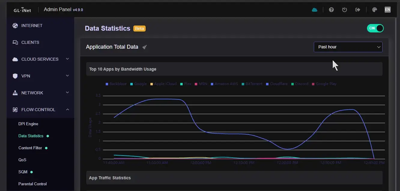Screen dimensions: 400x191
Task: Toggle Backblaze series in chart legend
Action: click(116, 84)
